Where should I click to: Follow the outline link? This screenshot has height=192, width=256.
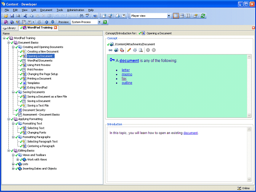(127, 83)
